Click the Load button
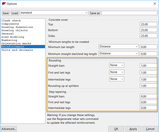Image resolution: width=159 pixels, height=132 pixels. click(x=15, y=13)
